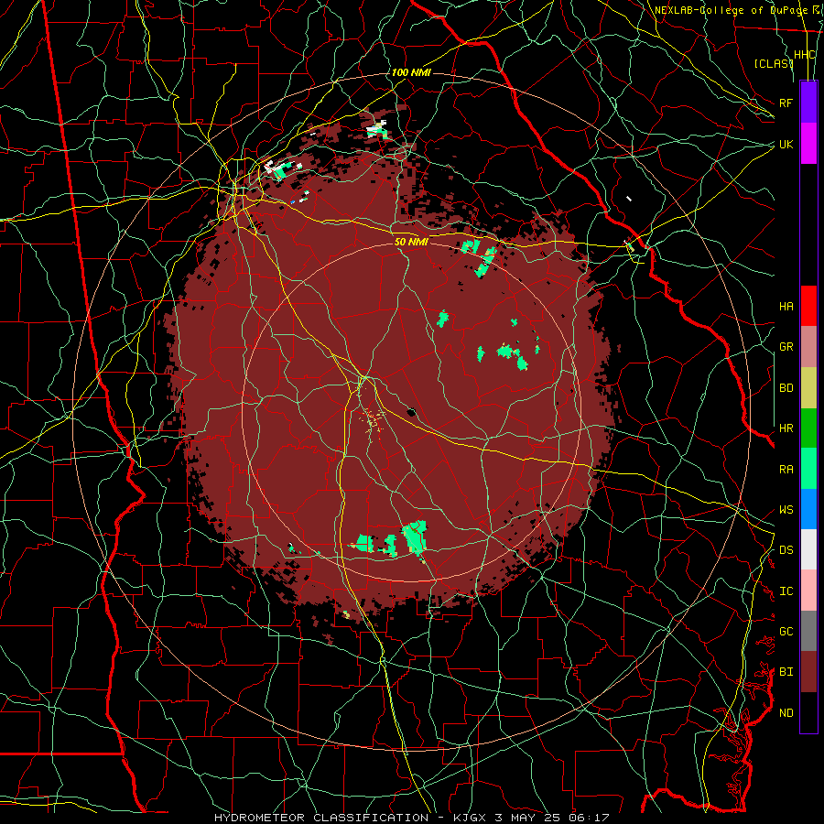Click the 100 NMI range ring label
This screenshot has height=824, width=824.
411,72
